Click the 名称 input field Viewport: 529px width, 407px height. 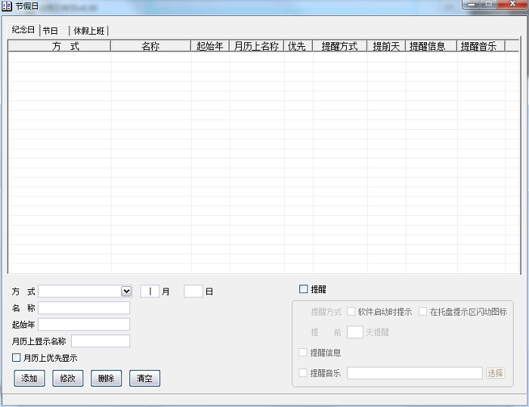pyautogui.click(x=84, y=308)
